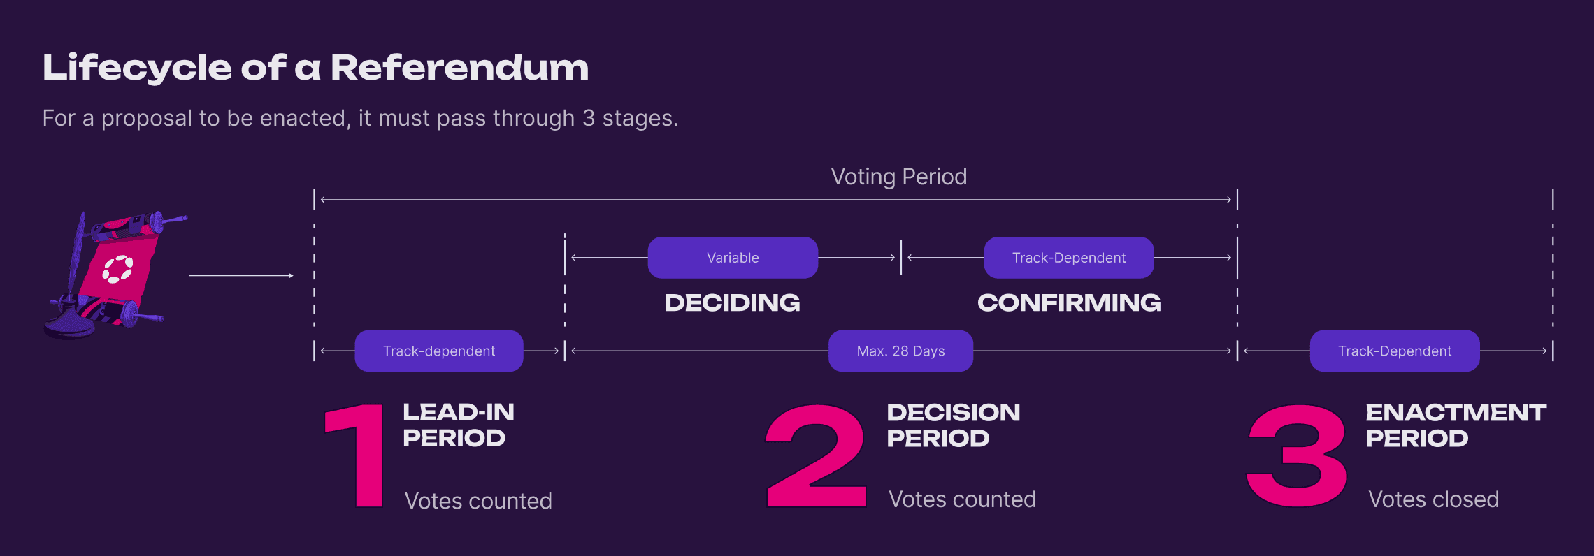
Task: Click the Voting Period label
Action: (x=898, y=177)
